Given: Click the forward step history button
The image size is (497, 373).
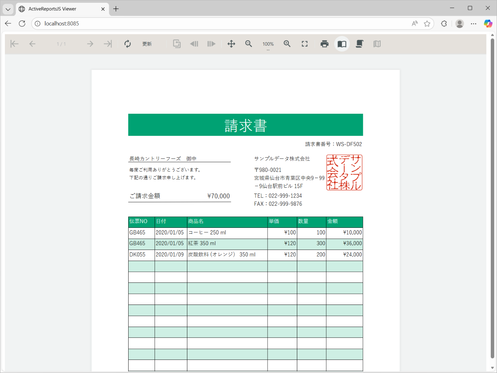Looking at the screenshot, I should (211, 44).
